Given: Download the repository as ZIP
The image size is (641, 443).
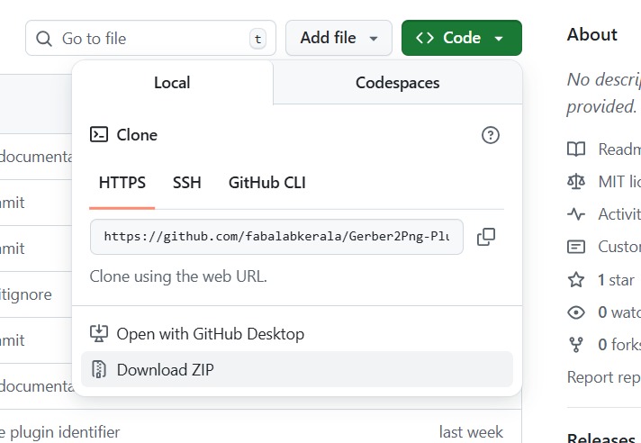Looking at the screenshot, I should (166, 370).
